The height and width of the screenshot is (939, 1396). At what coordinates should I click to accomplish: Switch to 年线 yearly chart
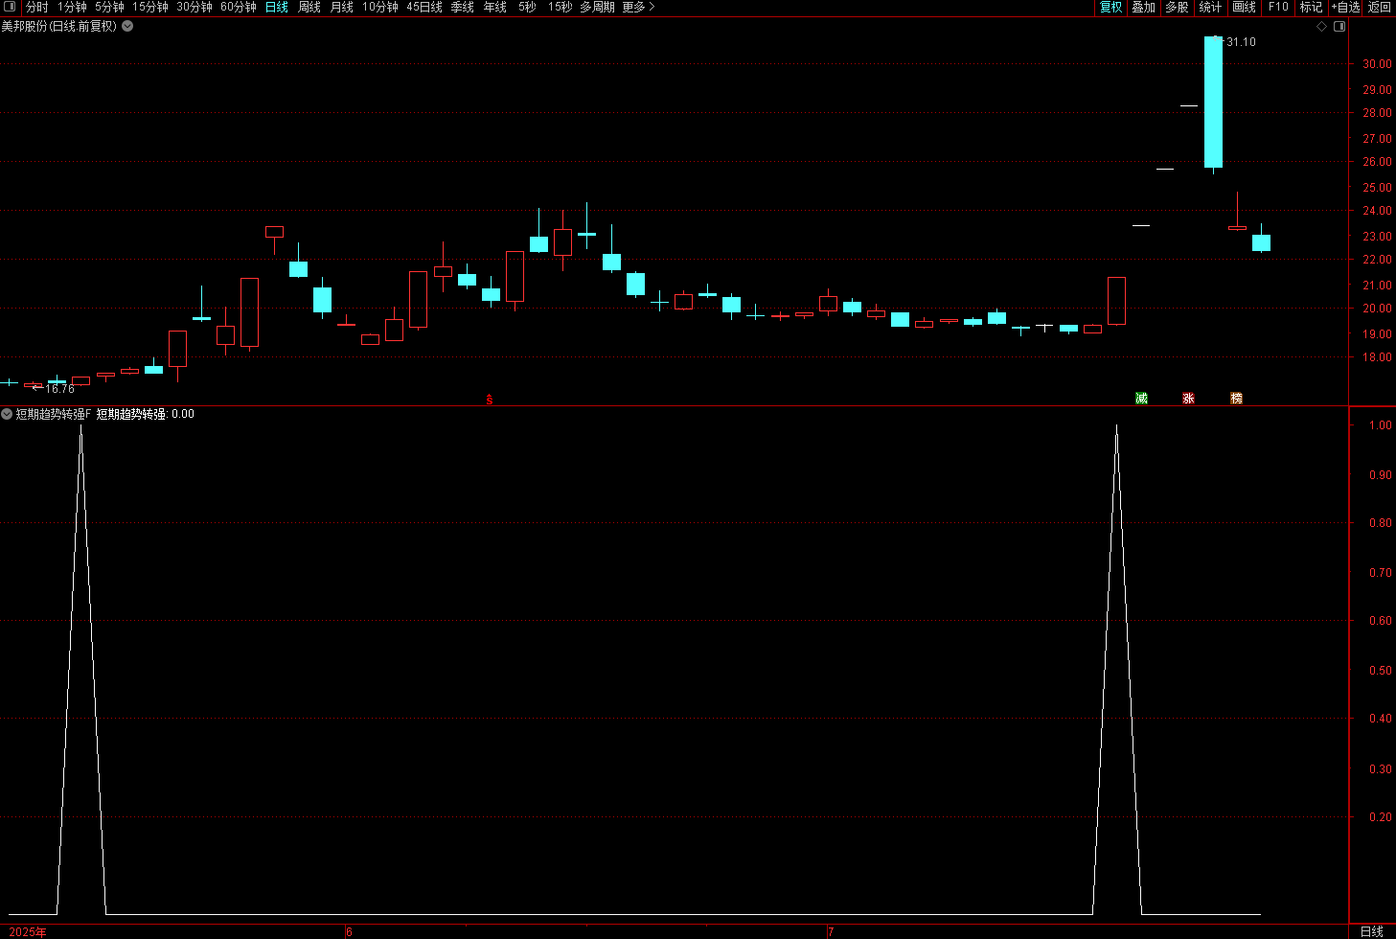click(x=495, y=7)
